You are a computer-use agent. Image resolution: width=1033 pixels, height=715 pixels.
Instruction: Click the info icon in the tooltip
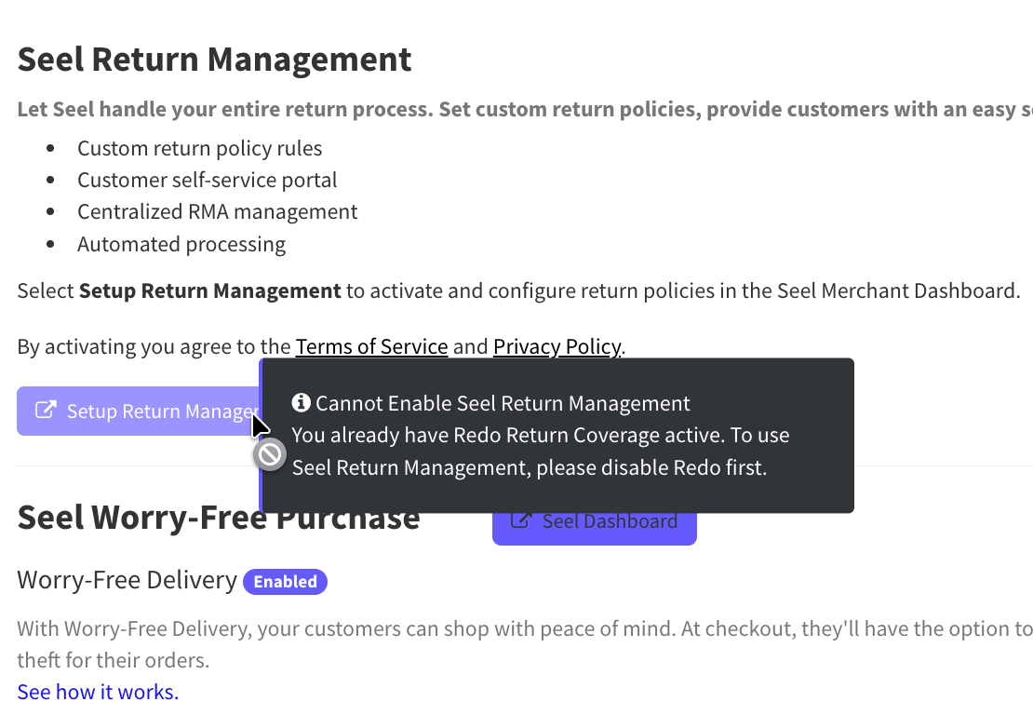coord(301,403)
